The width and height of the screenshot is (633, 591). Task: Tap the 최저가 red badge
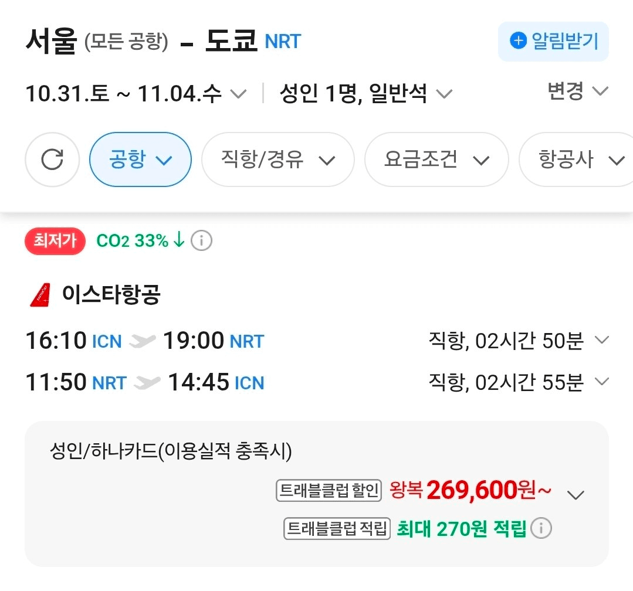tap(55, 241)
